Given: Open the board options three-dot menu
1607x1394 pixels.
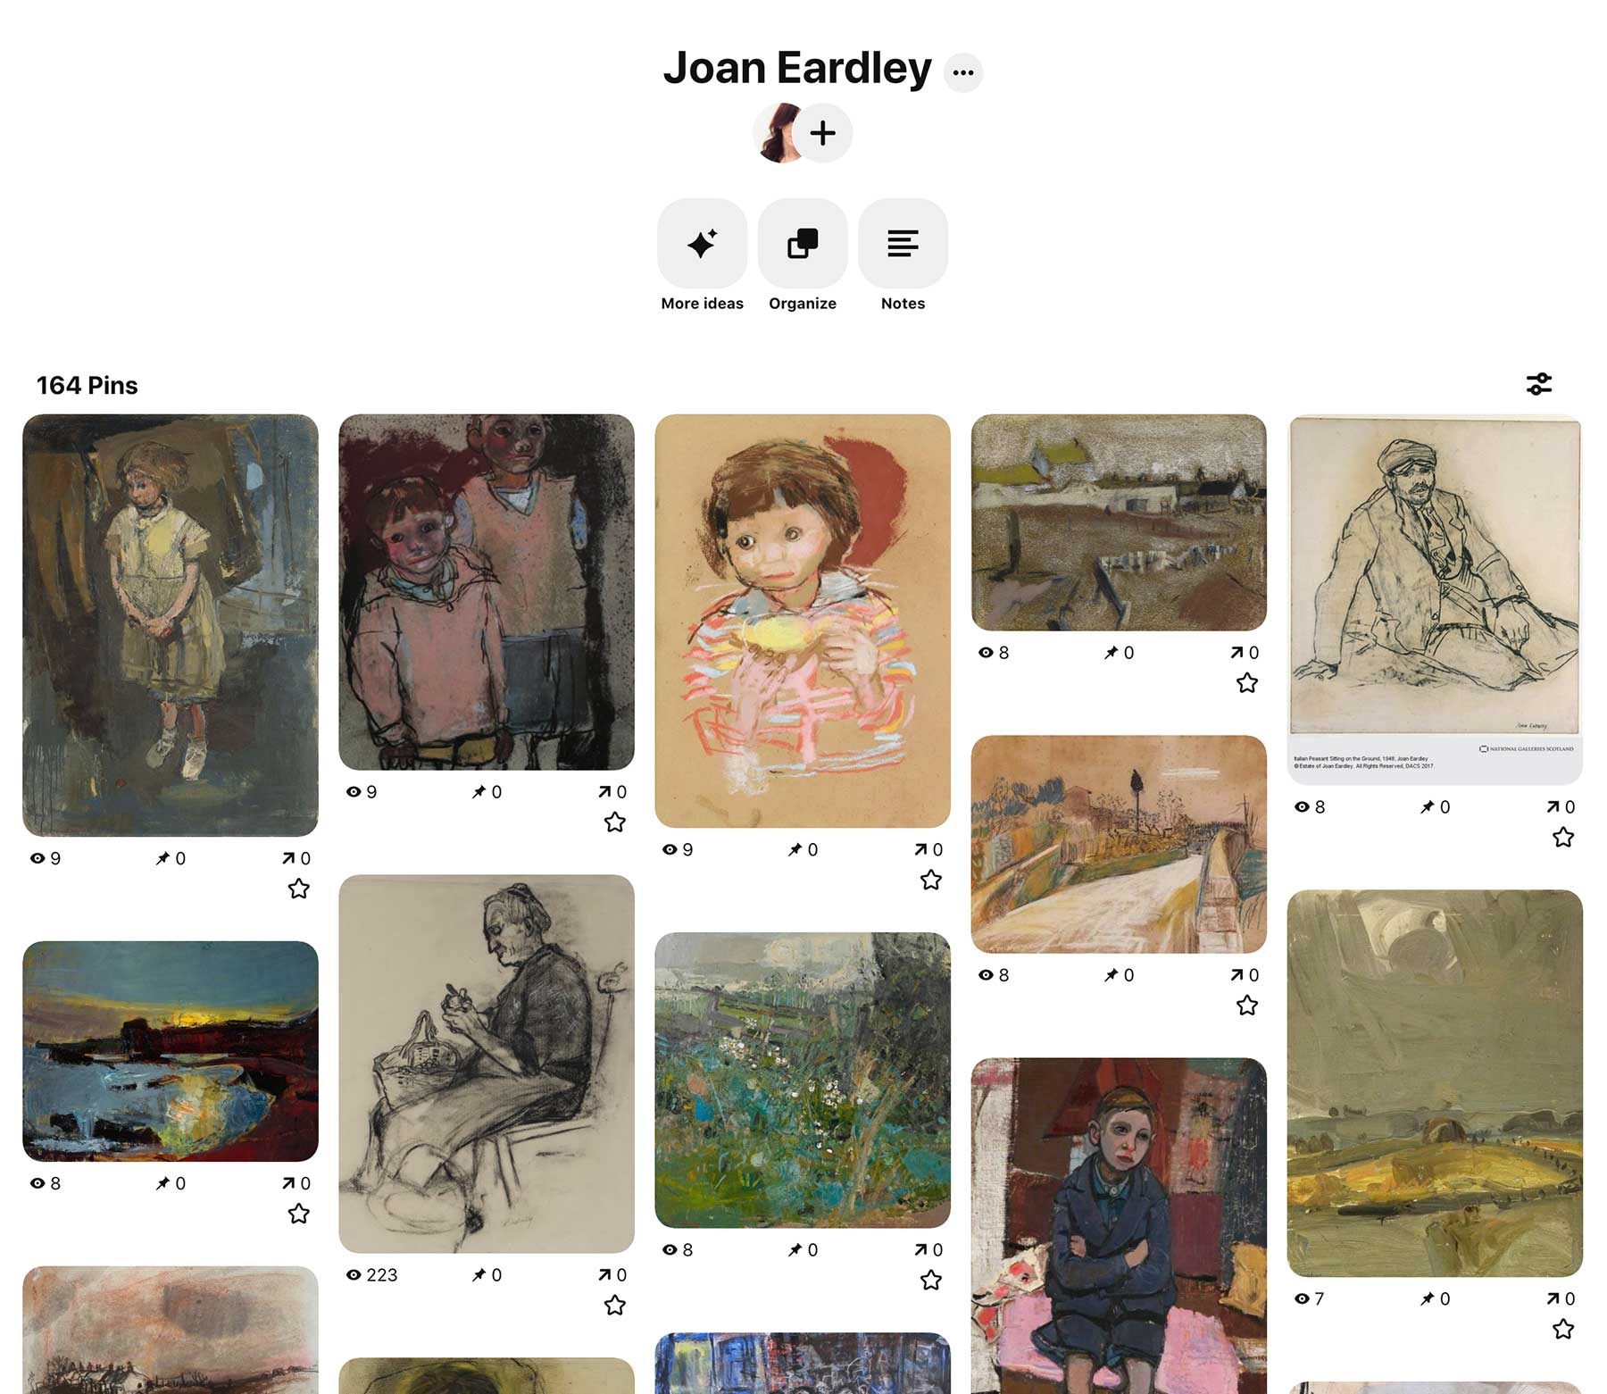Looking at the screenshot, I should pyautogui.click(x=962, y=72).
